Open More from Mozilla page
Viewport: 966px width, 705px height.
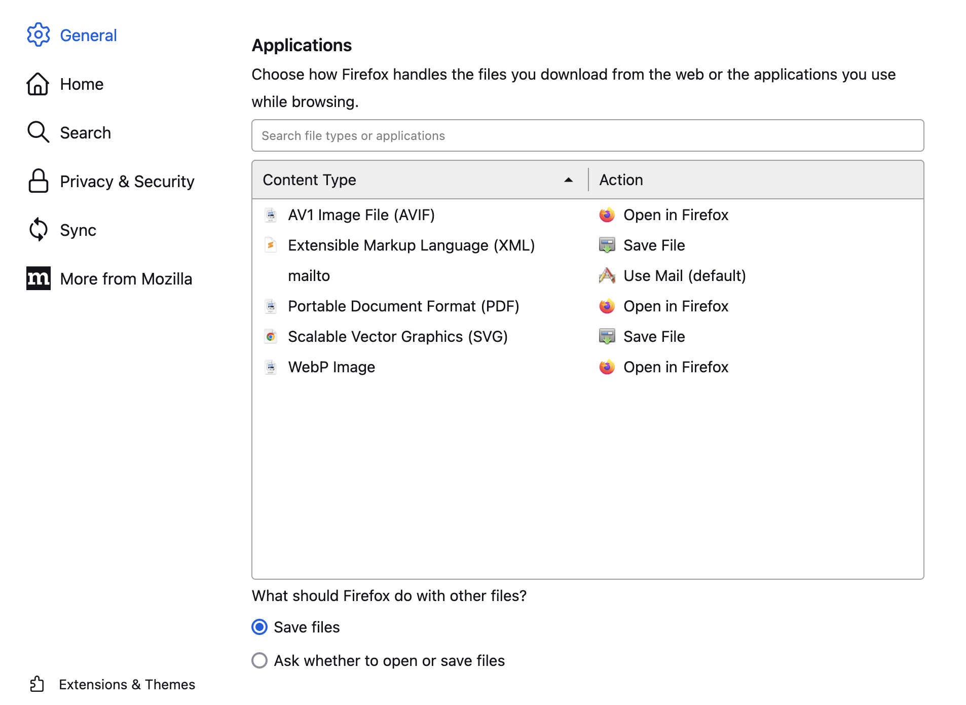point(126,278)
